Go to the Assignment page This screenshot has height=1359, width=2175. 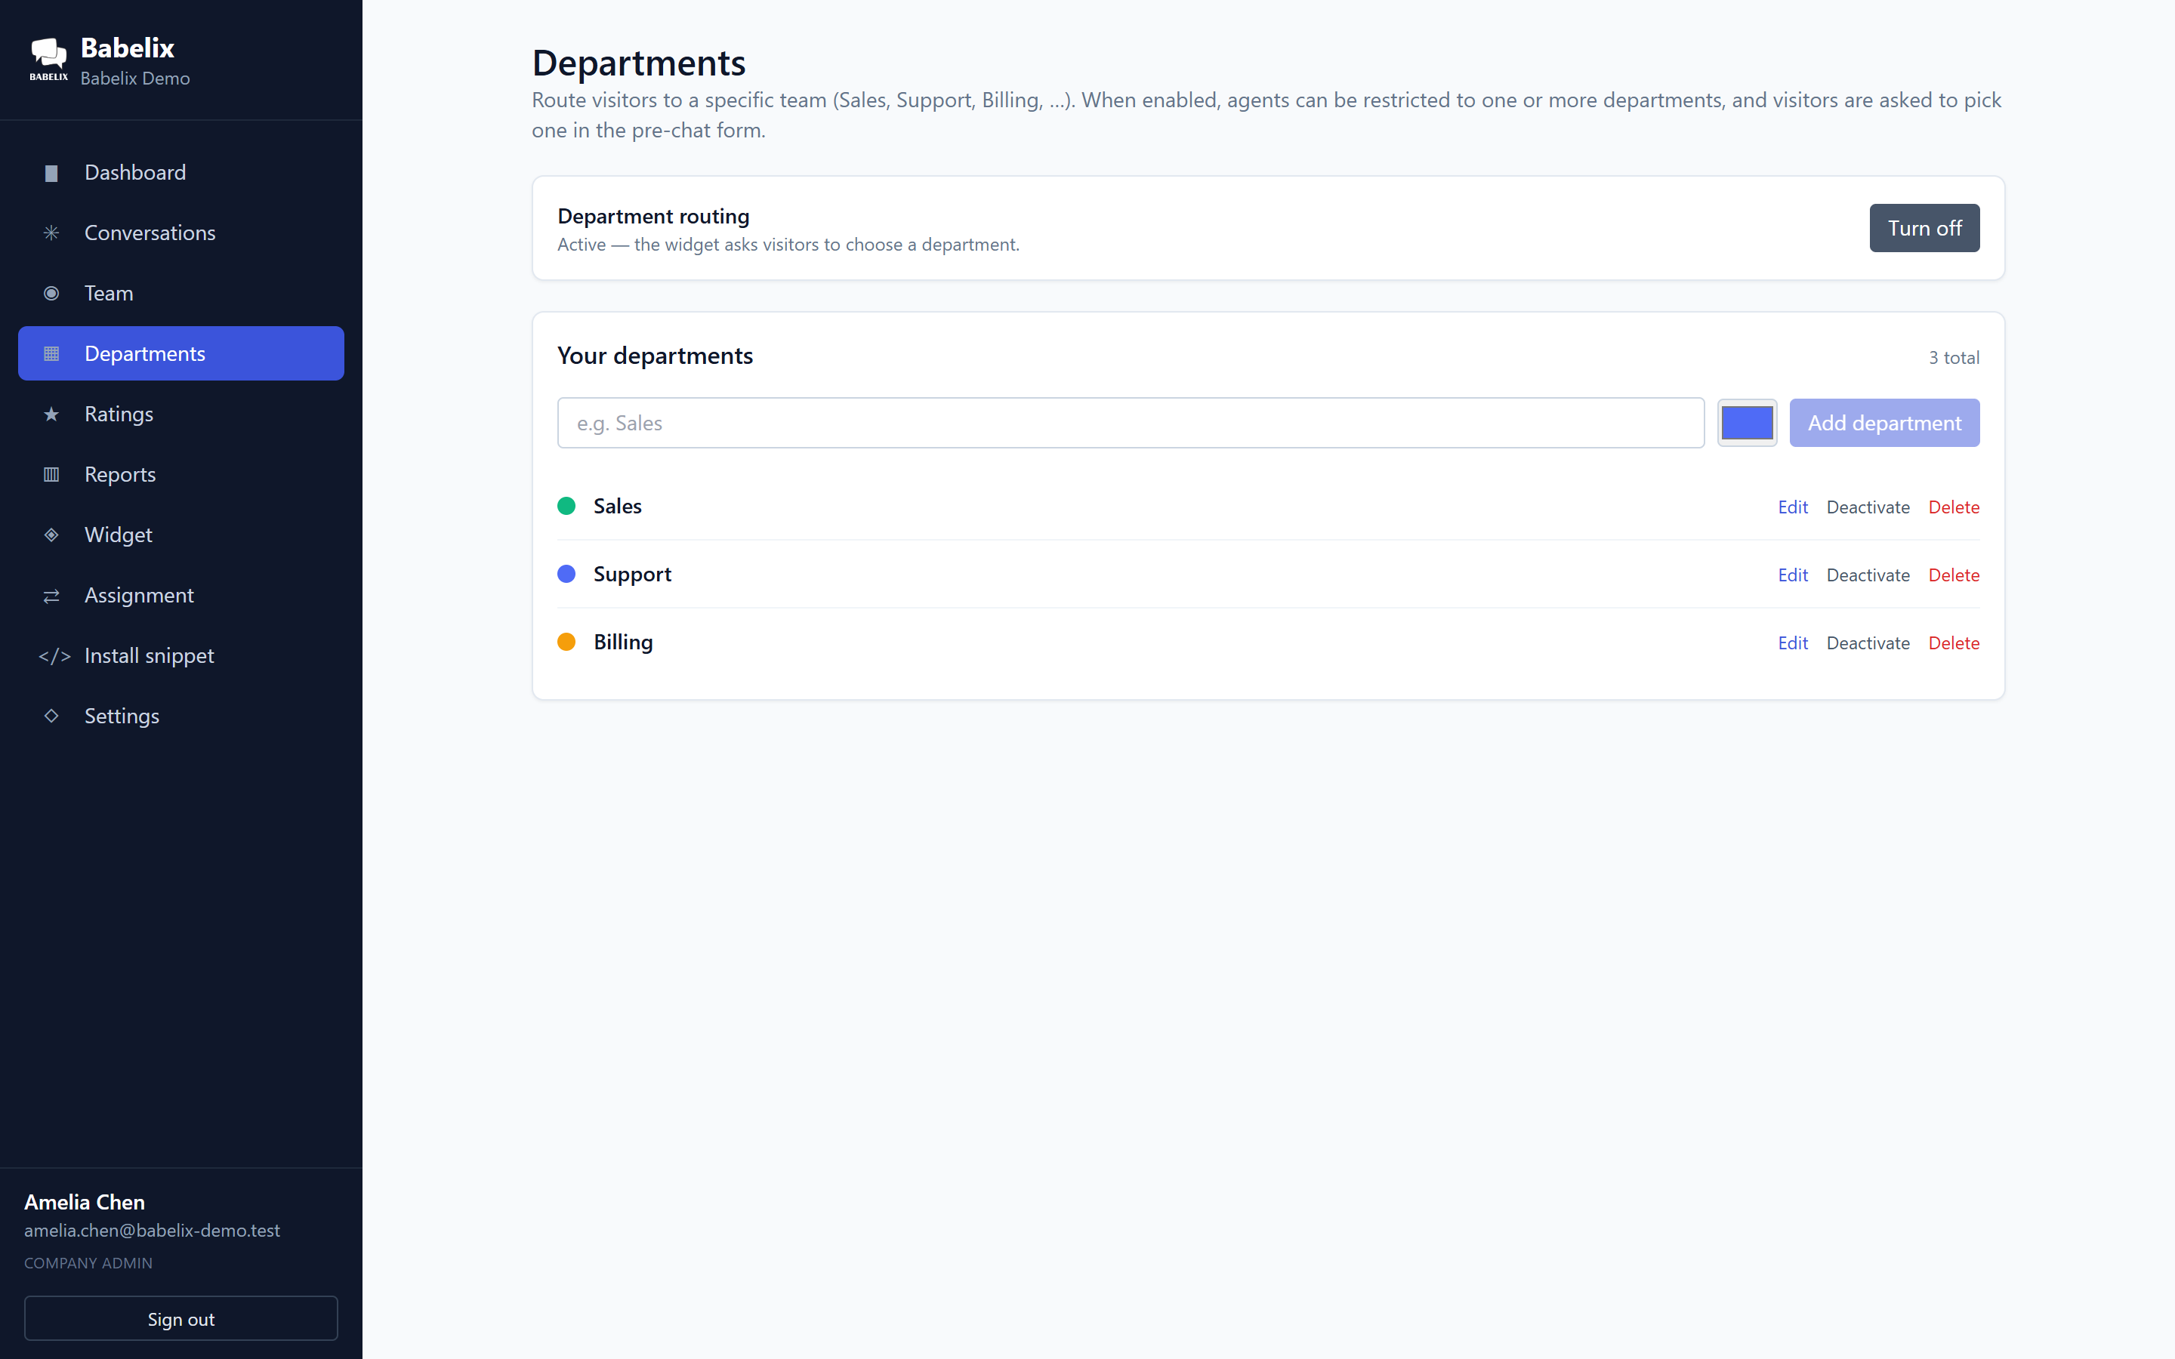[x=180, y=595]
